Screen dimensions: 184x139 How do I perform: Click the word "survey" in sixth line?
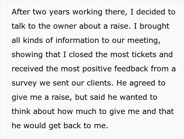pyautogui.click(x=24, y=83)
